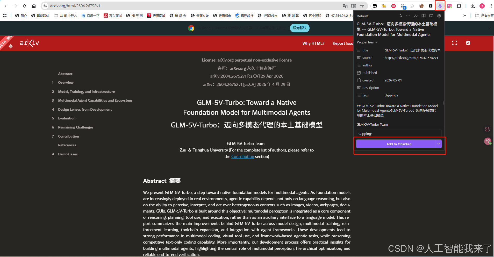Click the Clippings folder path field
494x257 pixels.
pos(399,134)
